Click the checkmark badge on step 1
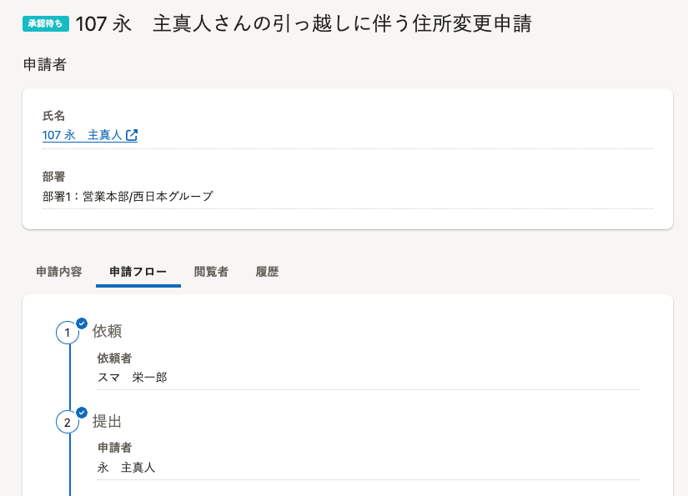Image resolution: width=688 pixels, height=496 pixels. (x=82, y=323)
